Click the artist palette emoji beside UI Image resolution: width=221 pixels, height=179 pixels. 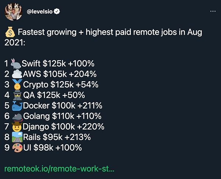[17, 148]
